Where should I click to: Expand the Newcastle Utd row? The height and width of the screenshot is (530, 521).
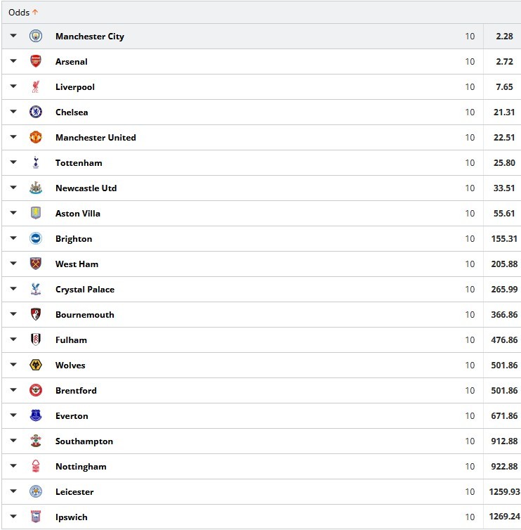coord(13,188)
